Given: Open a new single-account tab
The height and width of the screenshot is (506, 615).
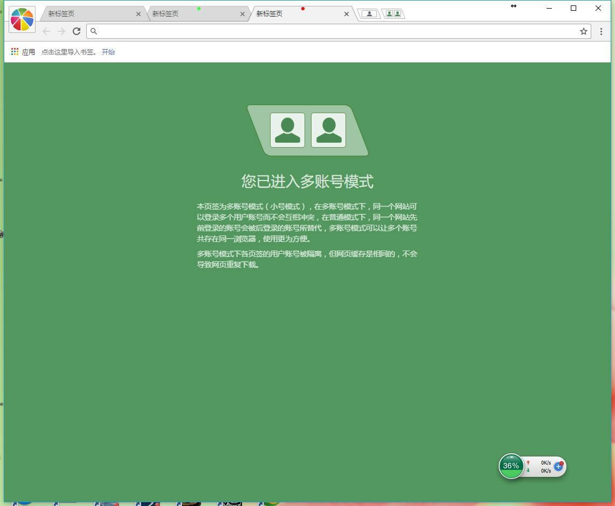Looking at the screenshot, I should click(x=369, y=14).
